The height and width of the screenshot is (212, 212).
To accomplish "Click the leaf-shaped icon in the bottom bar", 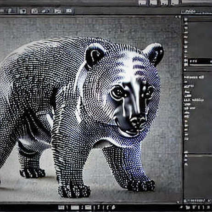I will click(x=113, y=207).
